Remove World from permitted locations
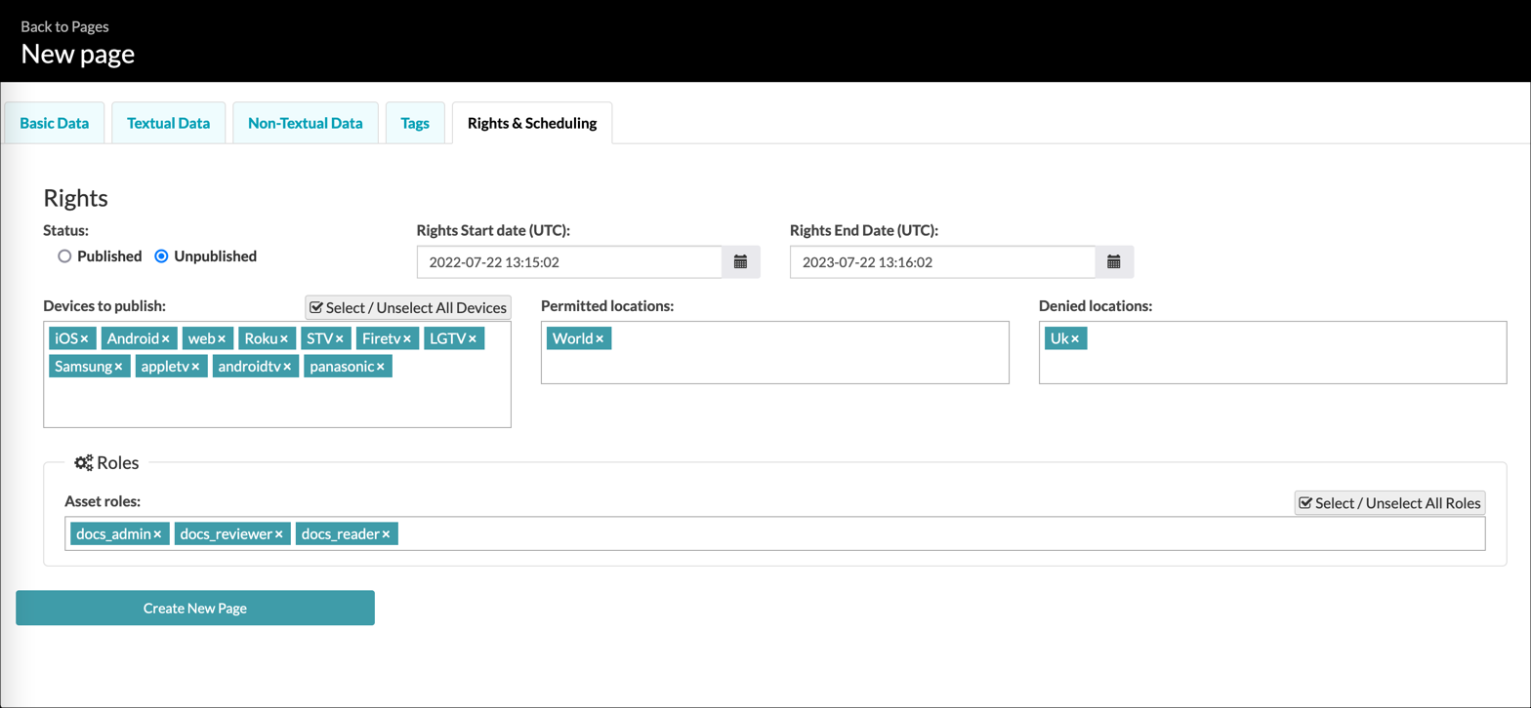This screenshot has width=1531, height=708. [x=600, y=338]
